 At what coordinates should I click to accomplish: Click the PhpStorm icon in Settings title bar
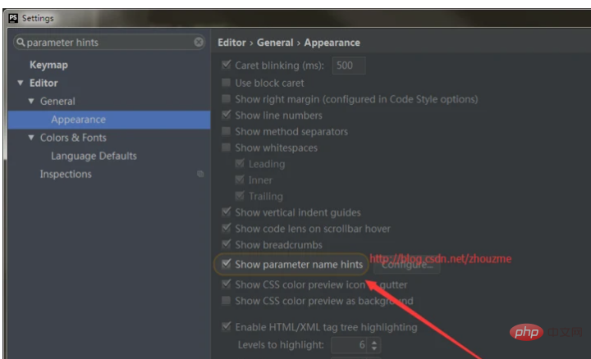(x=13, y=18)
